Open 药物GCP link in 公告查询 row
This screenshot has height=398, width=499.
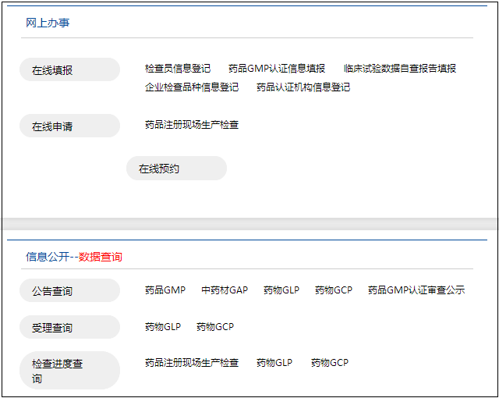tap(334, 290)
